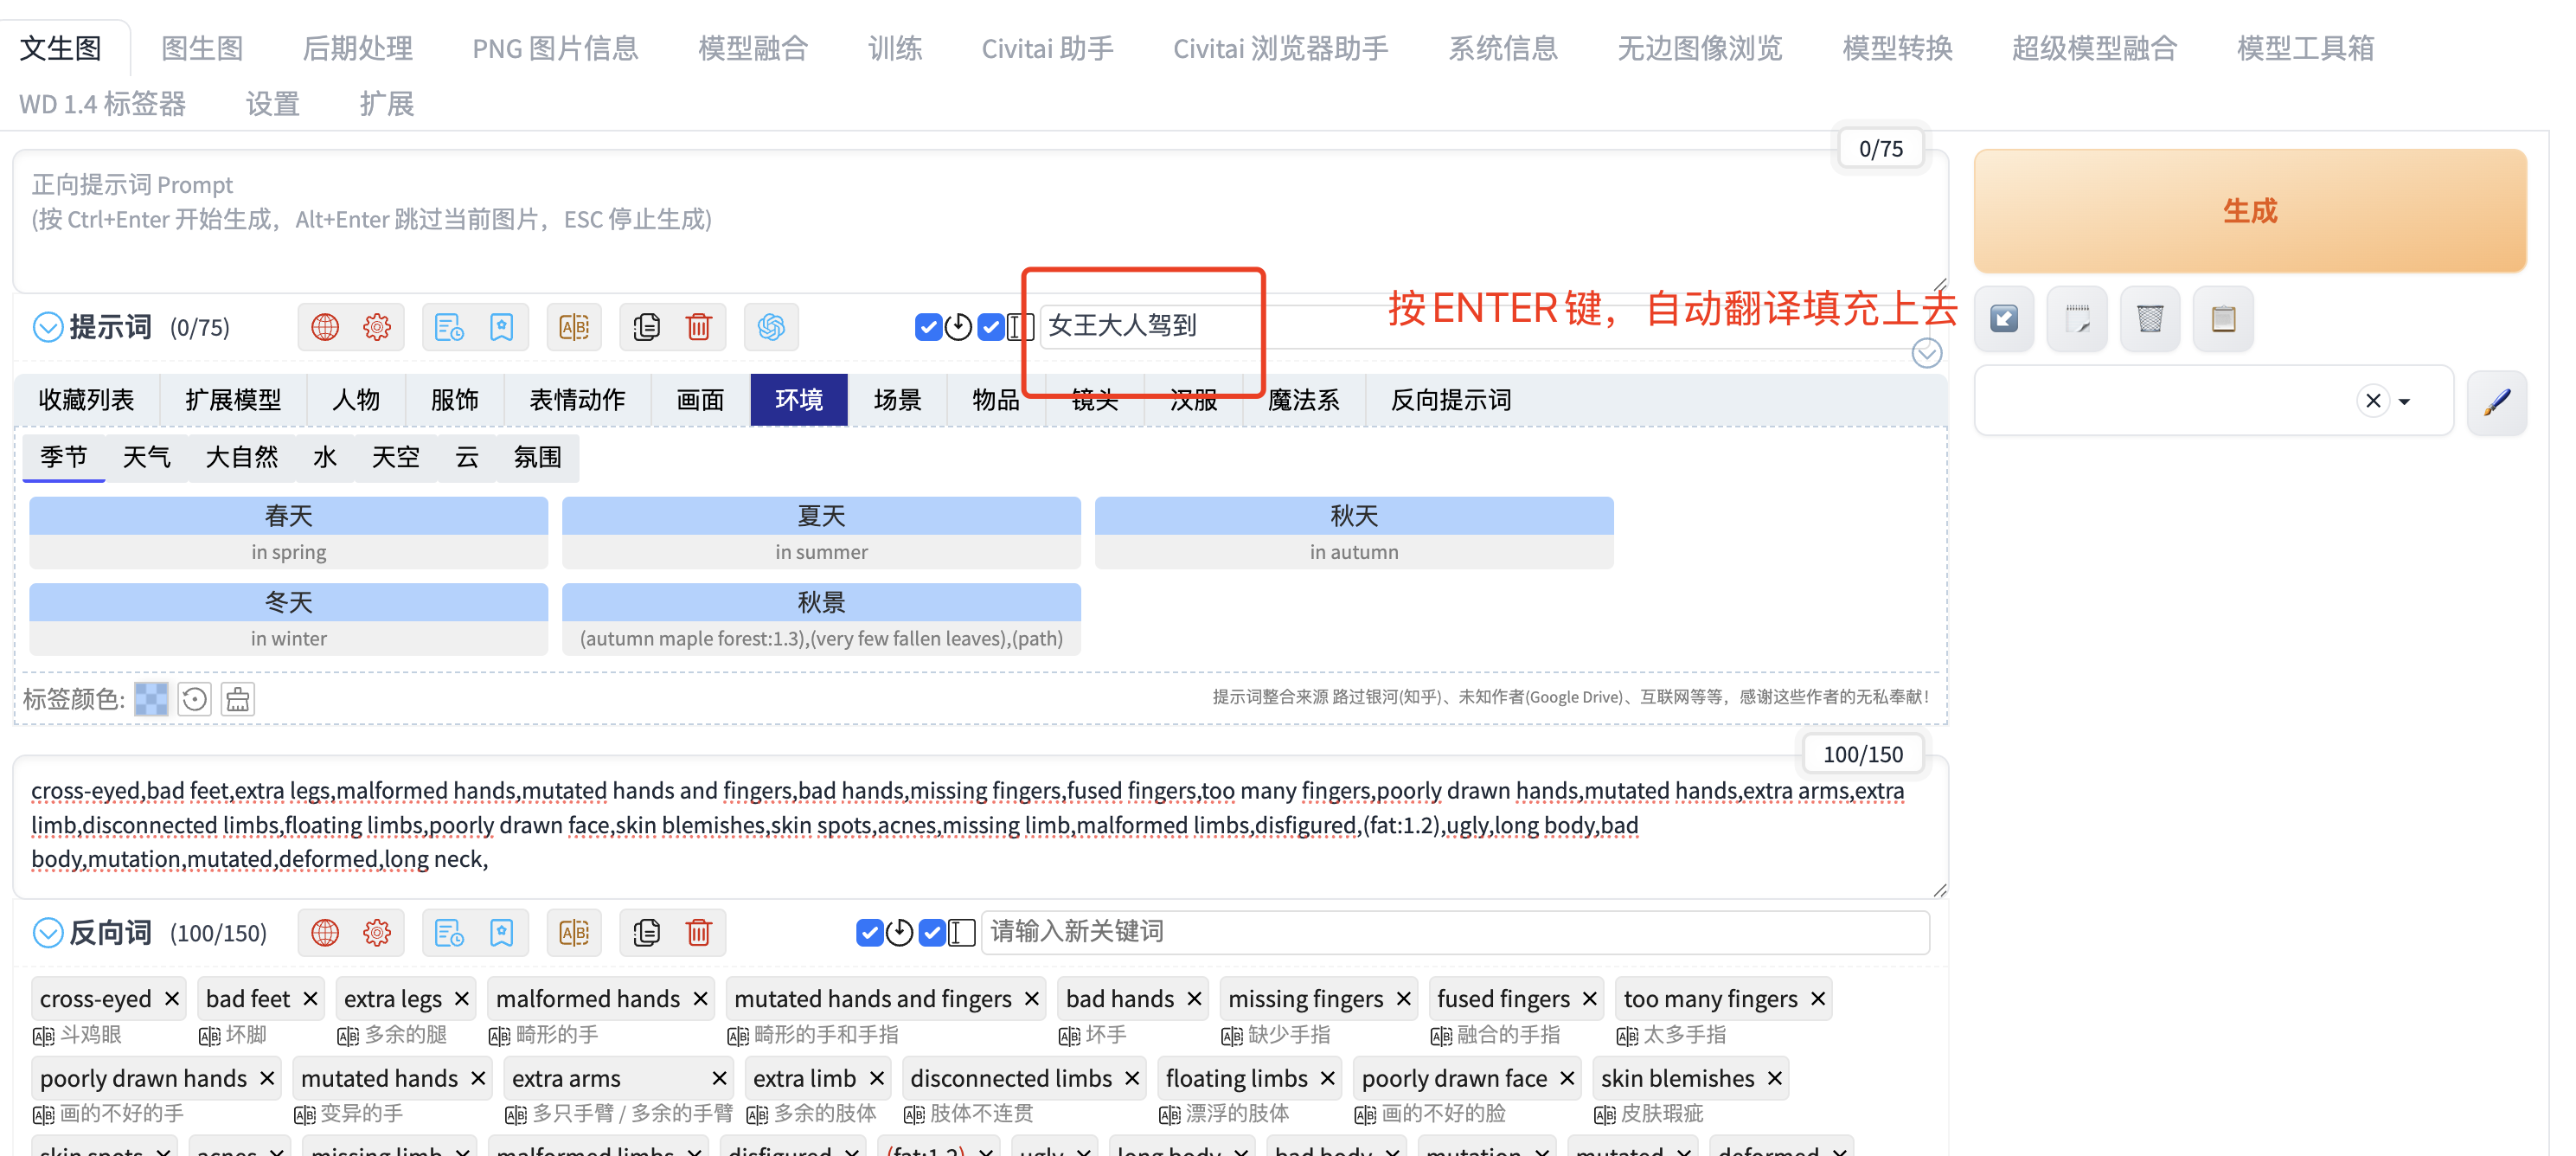Image resolution: width=2576 pixels, height=1156 pixels.
Task: Click the red globe language icon beside 提示词
Action: pos(325,327)
